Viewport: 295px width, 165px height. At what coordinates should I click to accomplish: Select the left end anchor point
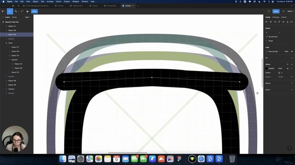tap(64, 82)
